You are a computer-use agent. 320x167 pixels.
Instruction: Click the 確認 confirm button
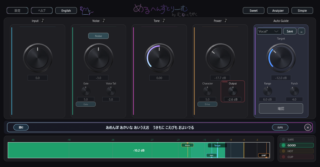tap(281, 108)
